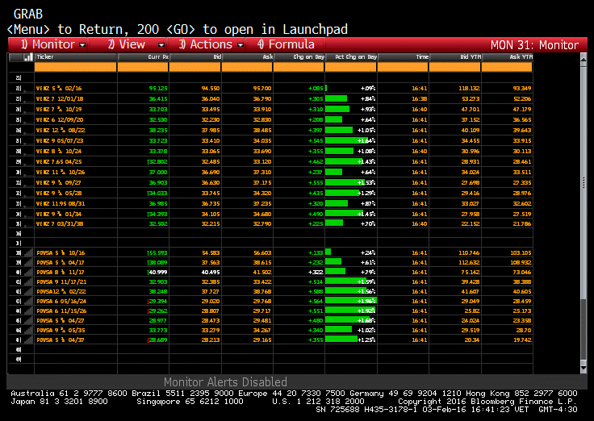Click the Bid YTM value 118.132

[469, 88]
